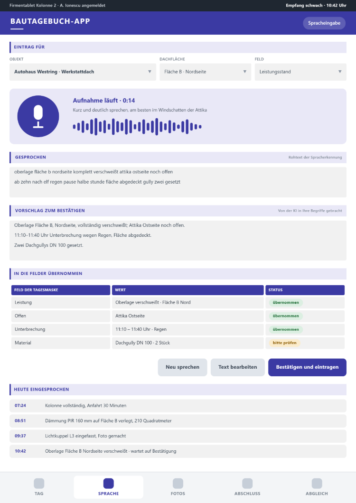
Task: Click the FOTOS tab icon
Action: (178, 484)
